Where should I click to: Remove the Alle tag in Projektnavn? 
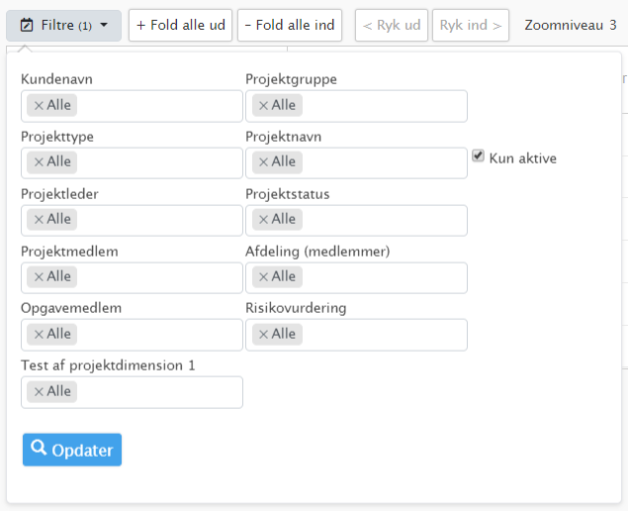click(263, 162)
